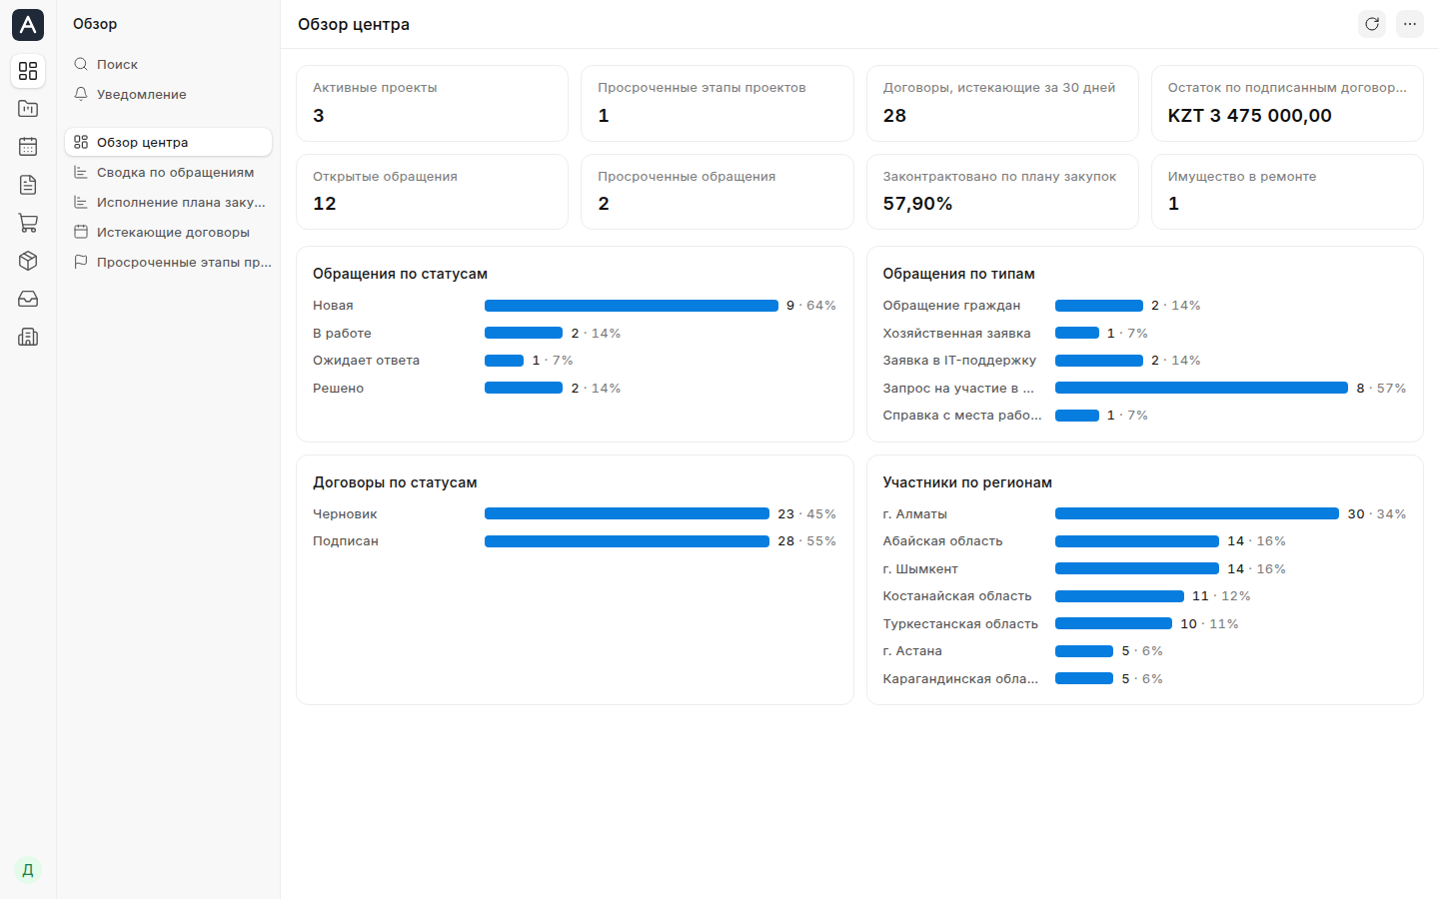Screen dimensions: 1439x899
Task: Click the refresh icon in header
Action: coord(1372,24)
